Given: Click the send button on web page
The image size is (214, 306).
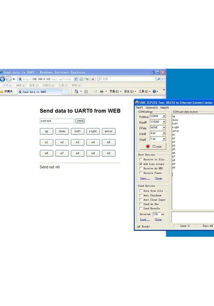Looking at the screenshot, I should pos(80,121).
